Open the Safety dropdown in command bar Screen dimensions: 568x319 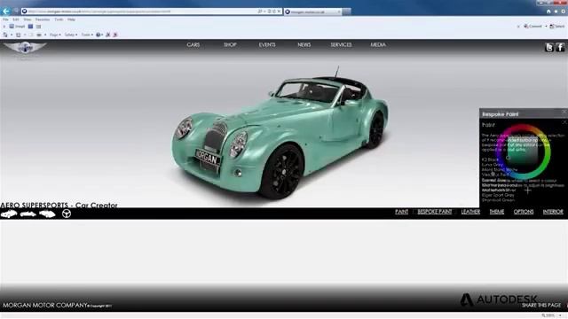(71, 35)
